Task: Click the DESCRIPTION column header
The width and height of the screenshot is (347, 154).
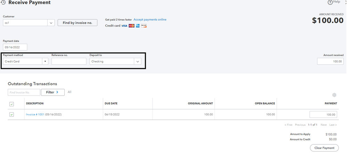Action: (35, 104)
